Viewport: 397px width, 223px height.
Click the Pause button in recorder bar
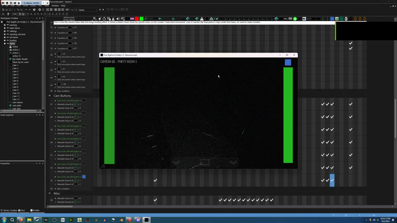(11, 3)
